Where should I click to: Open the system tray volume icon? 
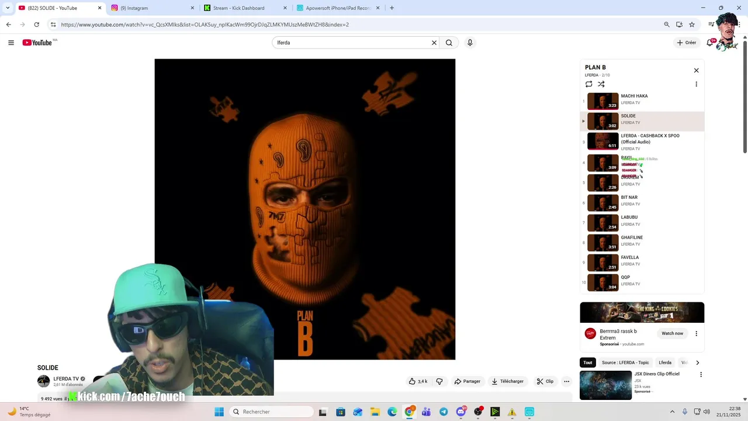pos(707,412)
